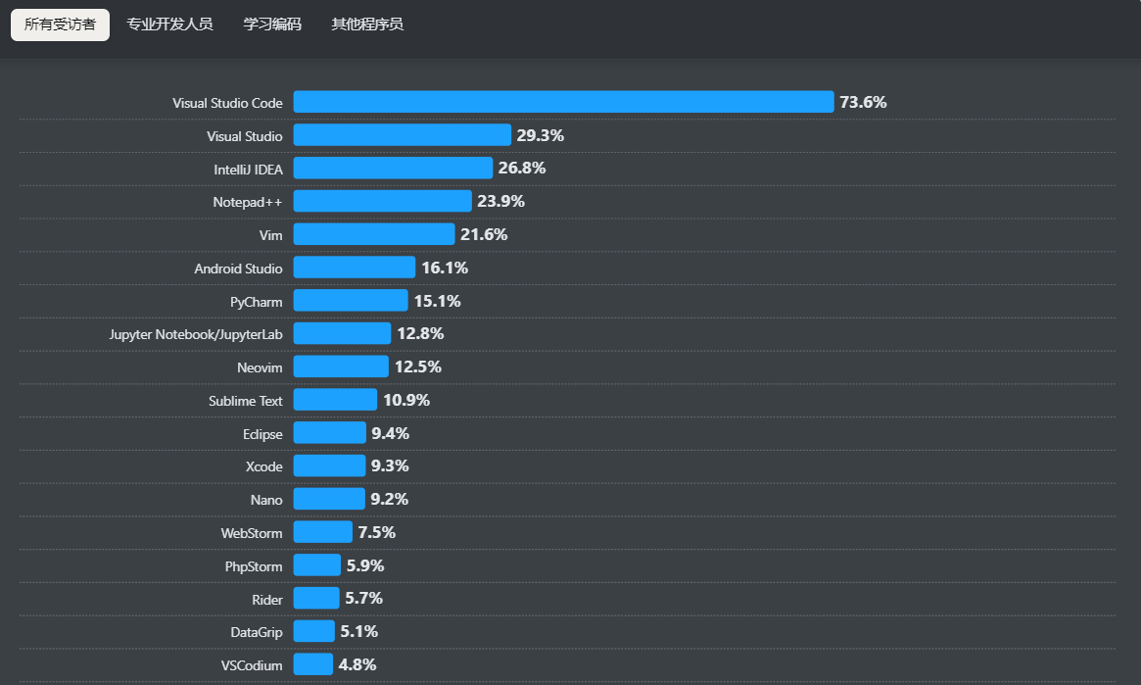
Task: Open the 学习编码 tab
Action: tap(272, 24)
